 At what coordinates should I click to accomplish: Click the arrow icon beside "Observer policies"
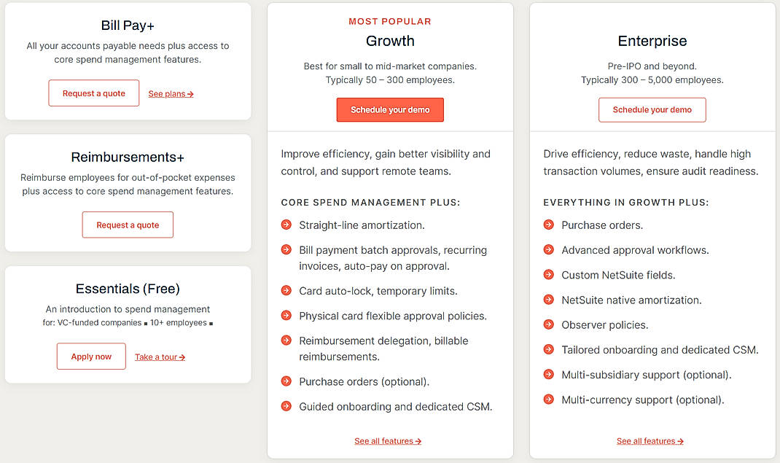click(x=547, y=324)
